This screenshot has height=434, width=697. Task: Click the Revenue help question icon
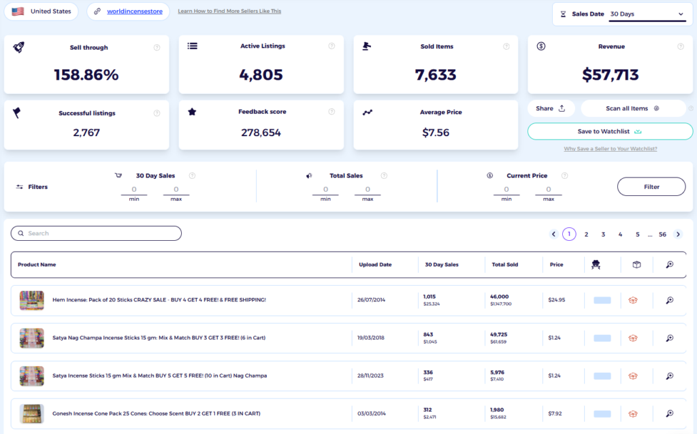tap(681, 46)
